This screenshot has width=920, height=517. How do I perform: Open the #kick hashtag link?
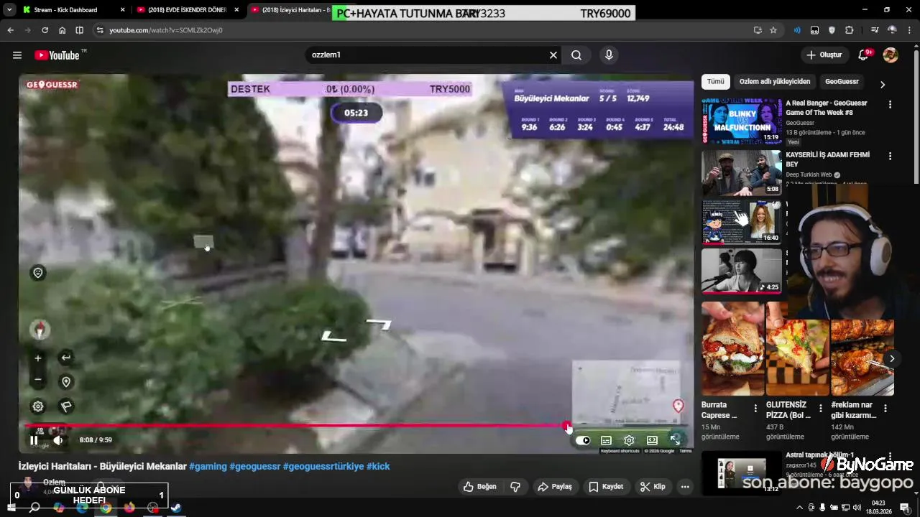point(378,466)
